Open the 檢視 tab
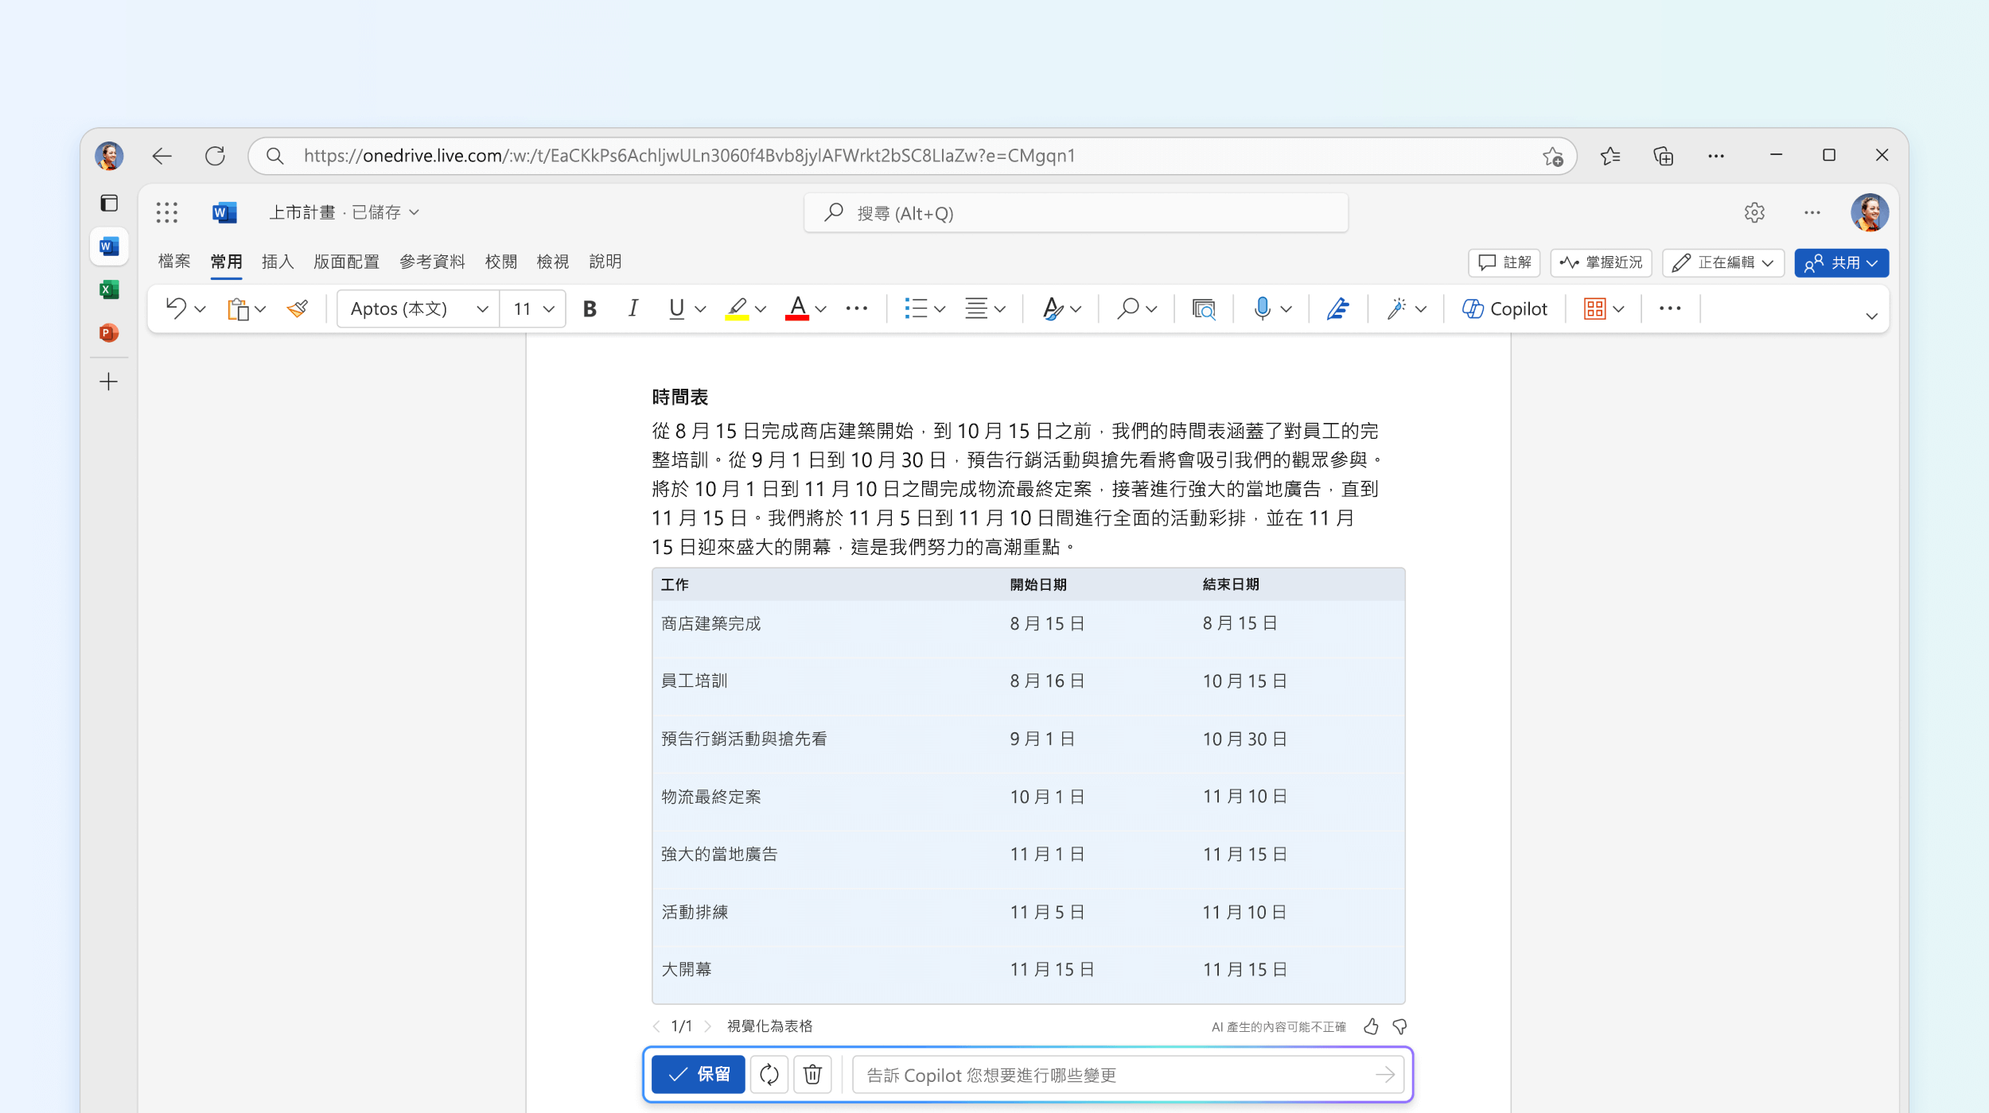The image size is (1989, 1113). (x=553, y=262)
